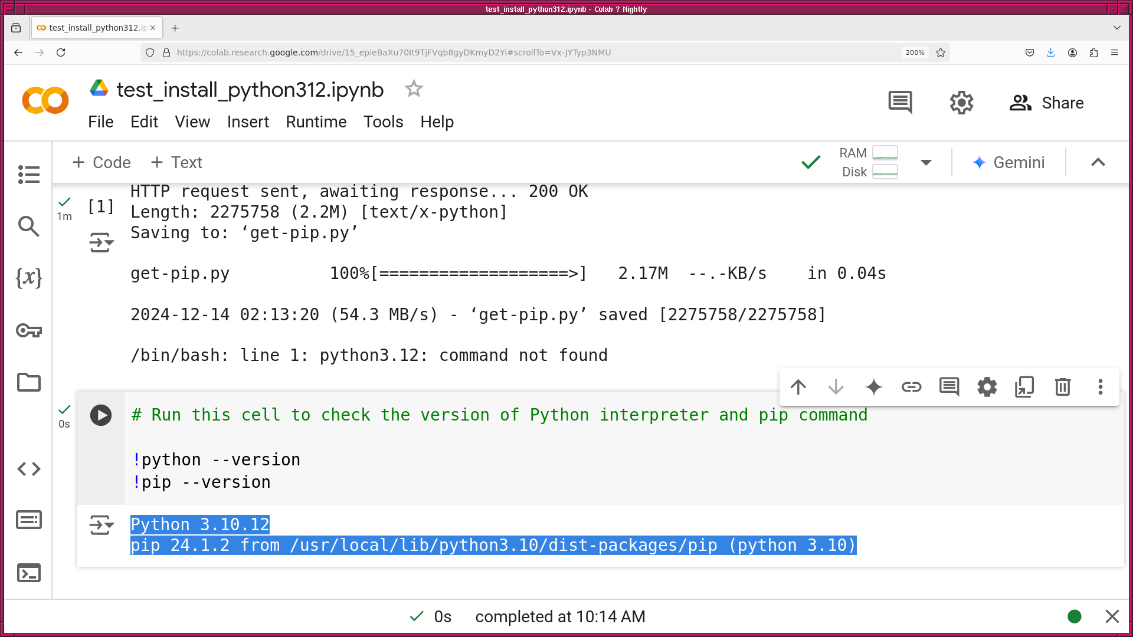
Task: Open Find and replace panel
Action: coord(28,226)
